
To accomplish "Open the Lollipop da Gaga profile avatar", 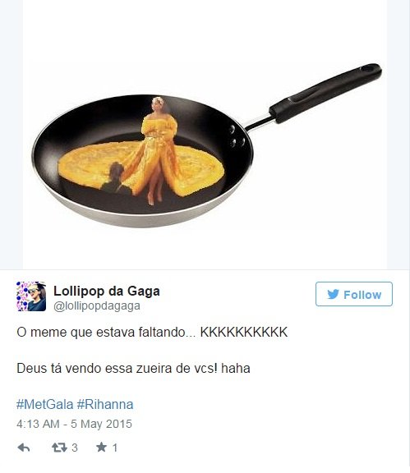I will click(31, 296).
